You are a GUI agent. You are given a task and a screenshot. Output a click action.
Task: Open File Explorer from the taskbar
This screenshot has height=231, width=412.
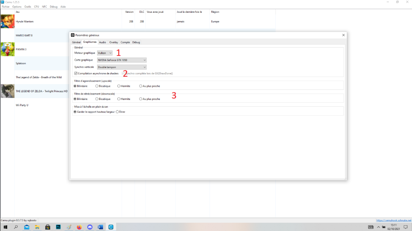pos(37,227)
